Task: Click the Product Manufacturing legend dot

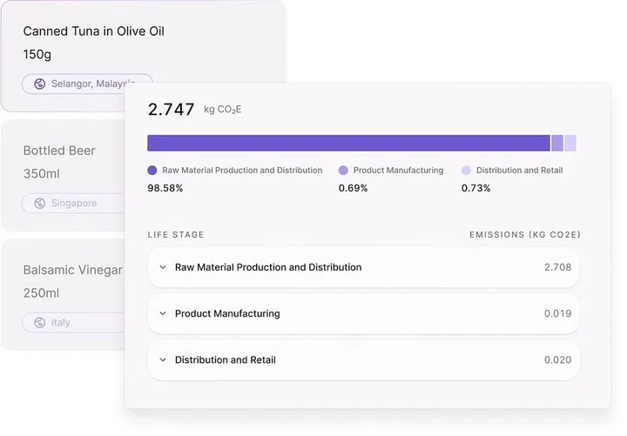Action: pyautogui.click(x=343, y=171)
